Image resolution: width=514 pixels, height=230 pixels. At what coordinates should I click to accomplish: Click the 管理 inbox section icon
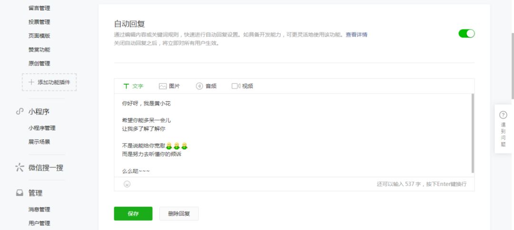click(x=20, y=193)
